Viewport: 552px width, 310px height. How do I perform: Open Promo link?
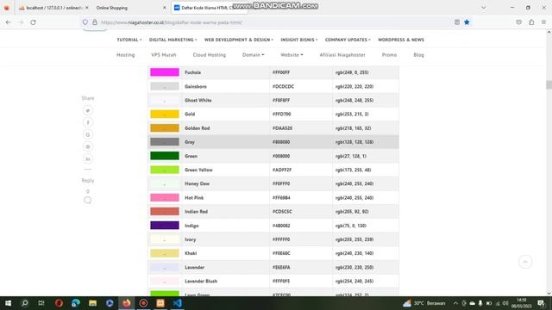coord(389,55)
